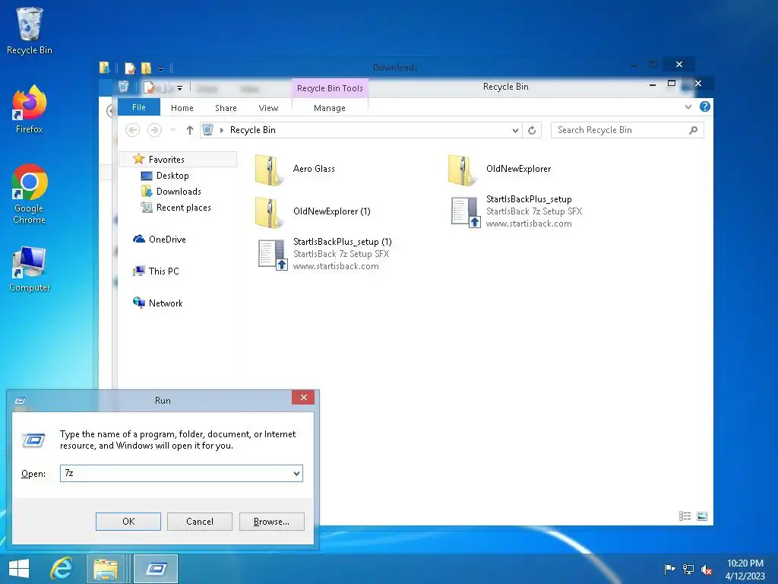Click the taskbar clock and date
Image resolution: width=778 pixels, height=584 pixels.
(745, 569)
